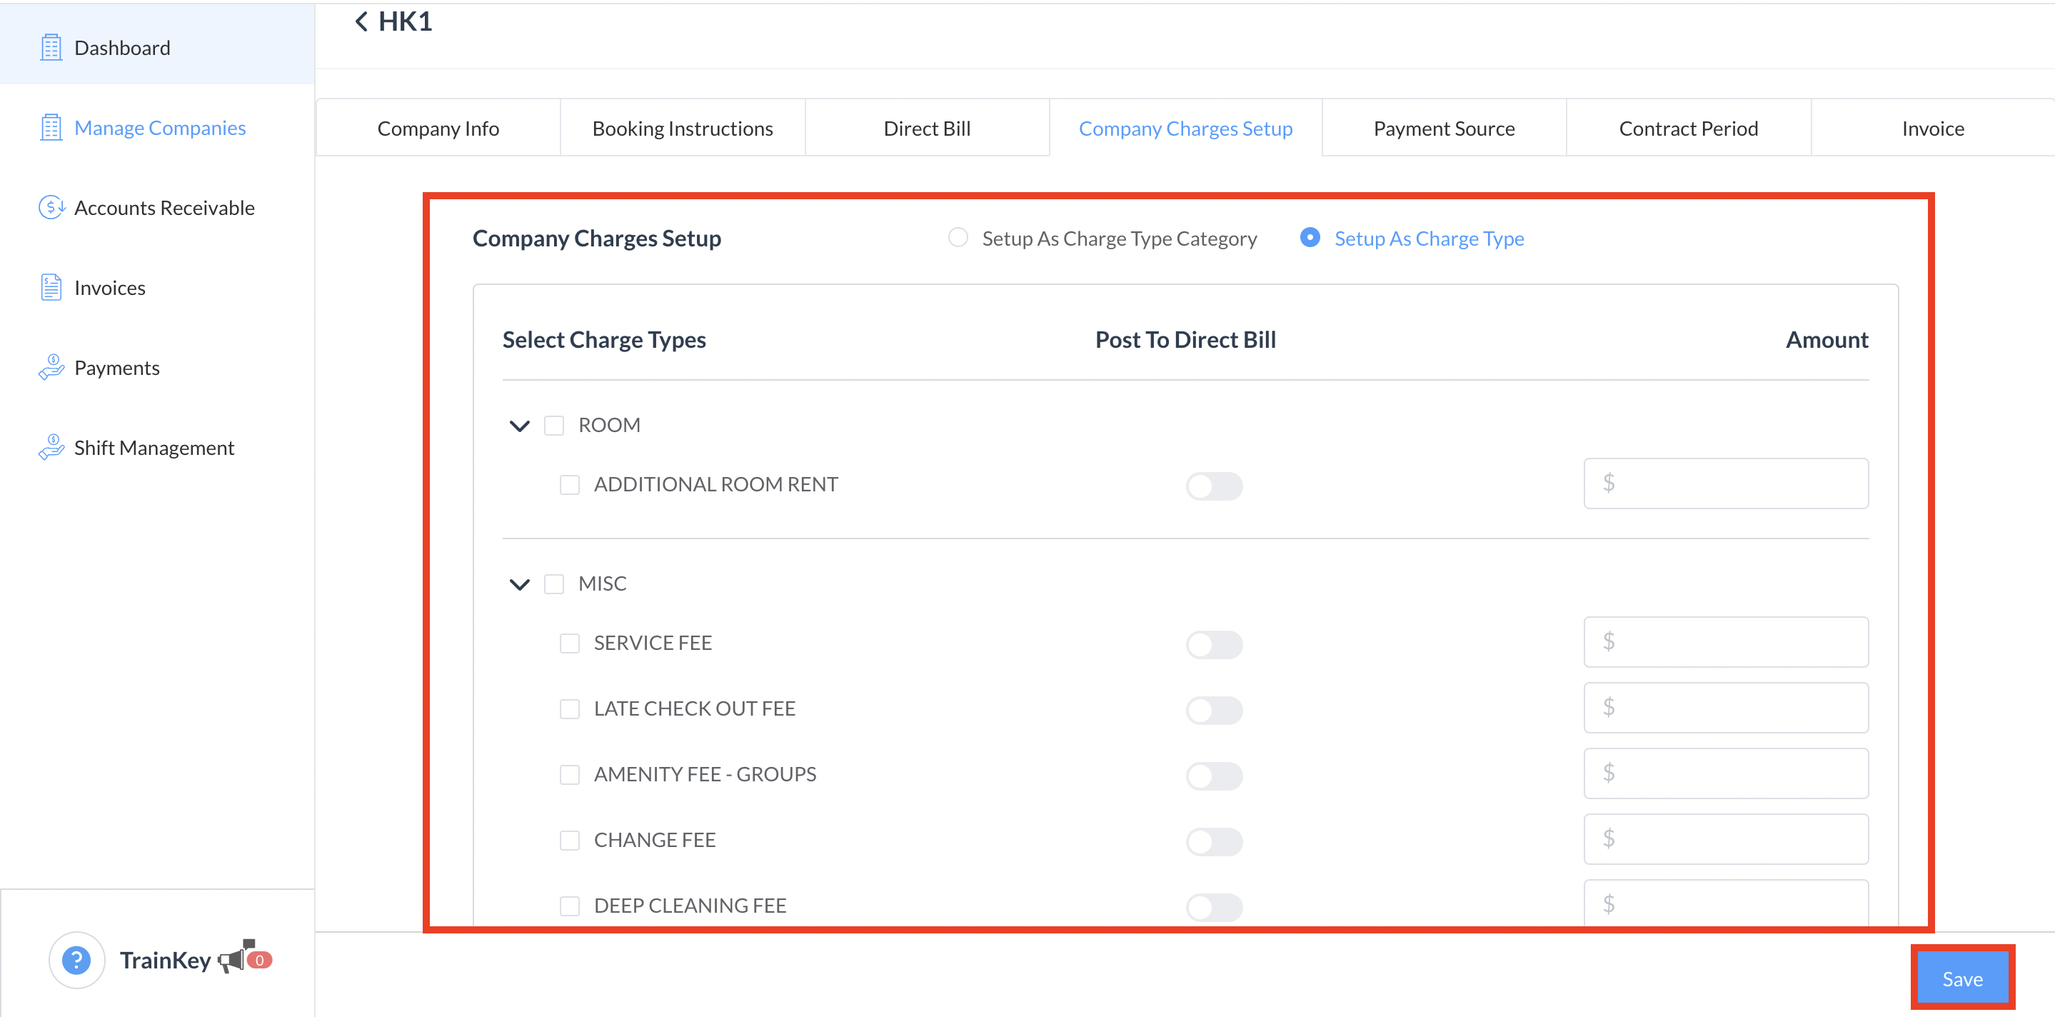Click the blue help question mark icon
The width and height of the screenshot is (2055, 1017).
point(76,960)
